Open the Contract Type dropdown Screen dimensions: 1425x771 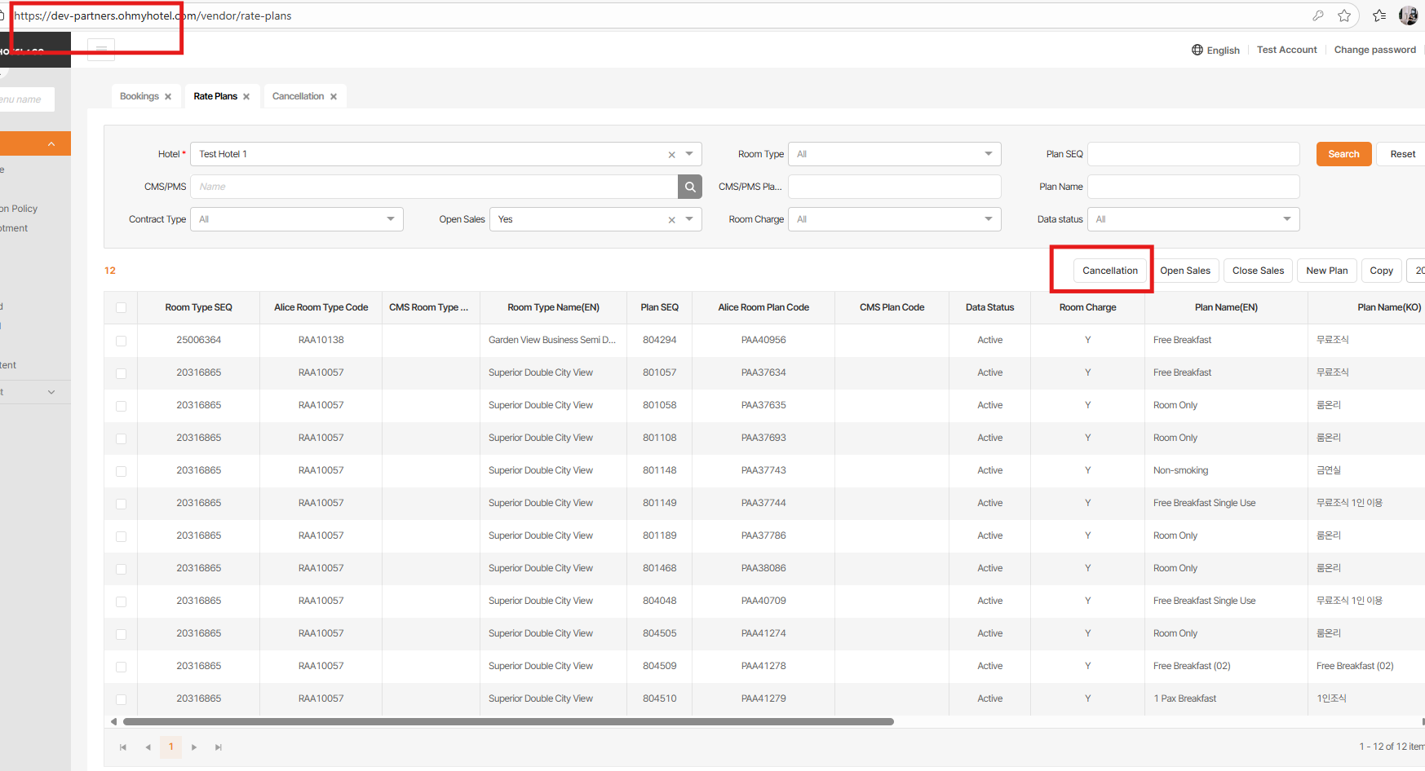tap(390, 219)
